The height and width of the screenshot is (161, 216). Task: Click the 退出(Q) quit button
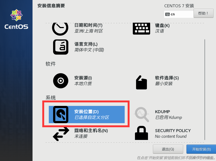pyautogui.click(x=168, y=149)
